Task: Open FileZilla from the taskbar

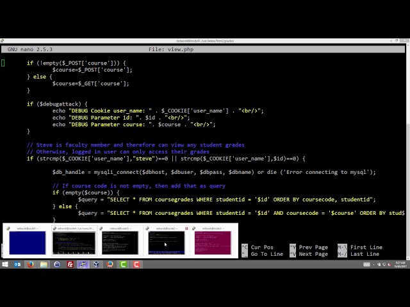Action: [x=70, y=264]
